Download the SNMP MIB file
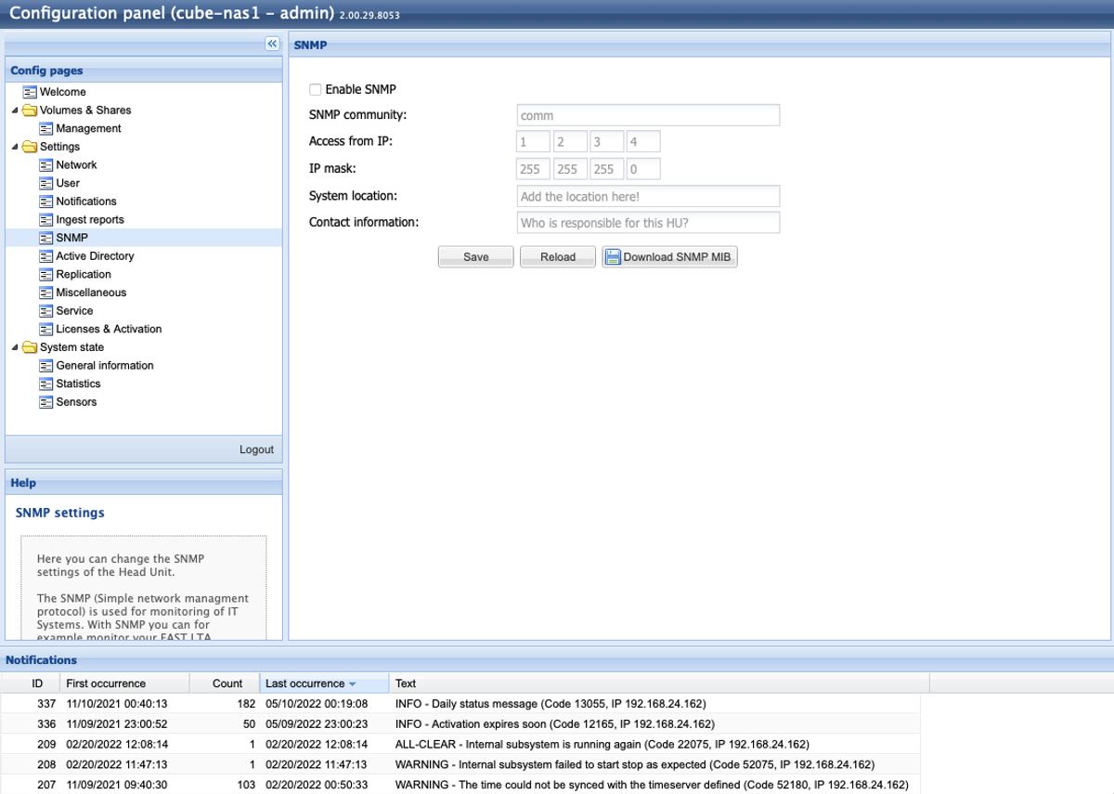 point(669,257)
